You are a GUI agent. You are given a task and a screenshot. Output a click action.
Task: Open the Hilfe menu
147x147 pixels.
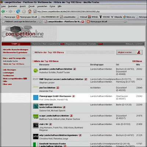point(60,6)
